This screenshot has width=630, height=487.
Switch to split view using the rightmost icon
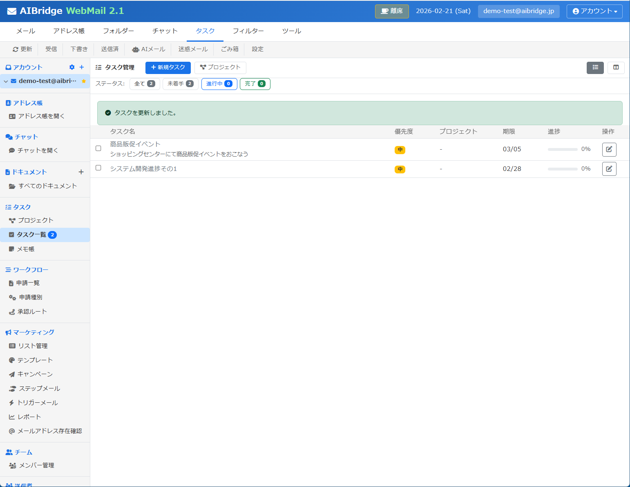pos(616,67)
